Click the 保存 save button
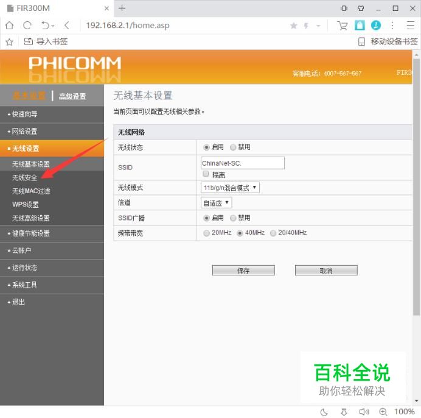421x418 pixels. tap(243, 271)
